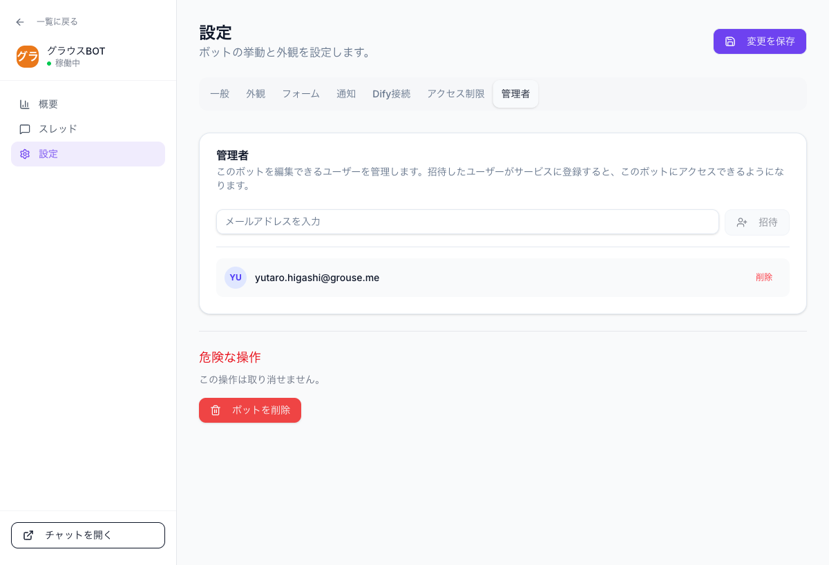
Task: Click the external link icon on チャットを開く
Action: pyautogui.click(x=28, y=535)
